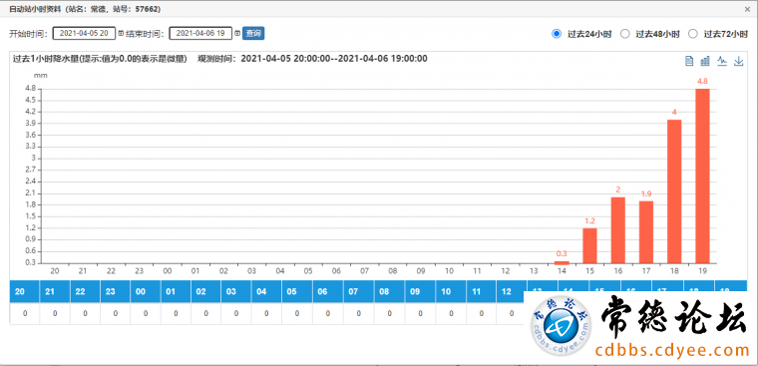Click x-axis hour label 13 on chart

[534, 271]
